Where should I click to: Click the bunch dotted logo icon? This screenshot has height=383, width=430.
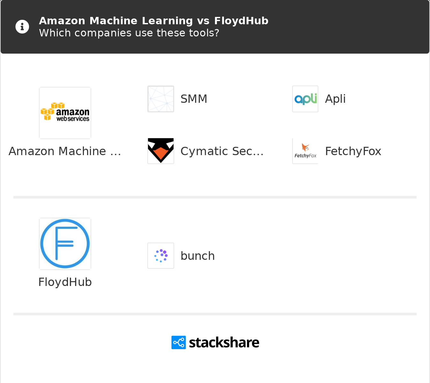click(x=160, y=255)
